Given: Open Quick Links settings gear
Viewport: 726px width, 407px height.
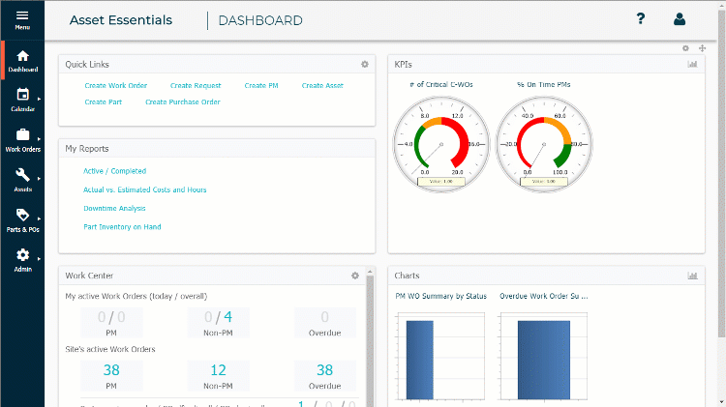Looking at the screenshot, I should pos(365,64).
